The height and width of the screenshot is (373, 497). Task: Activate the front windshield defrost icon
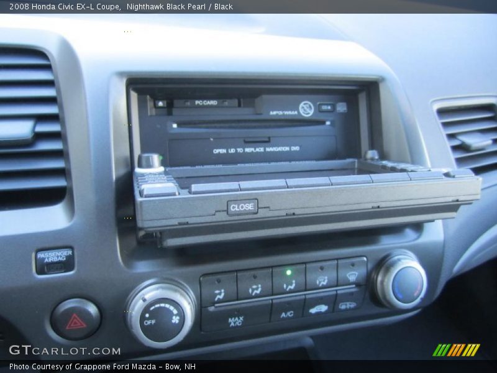click(x=352, y=276)
